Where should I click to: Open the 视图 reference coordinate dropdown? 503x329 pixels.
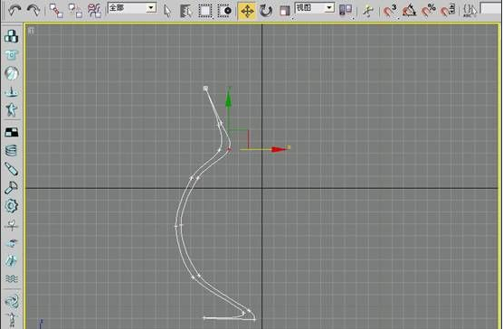pyautogui.click(x=315, y=8)
